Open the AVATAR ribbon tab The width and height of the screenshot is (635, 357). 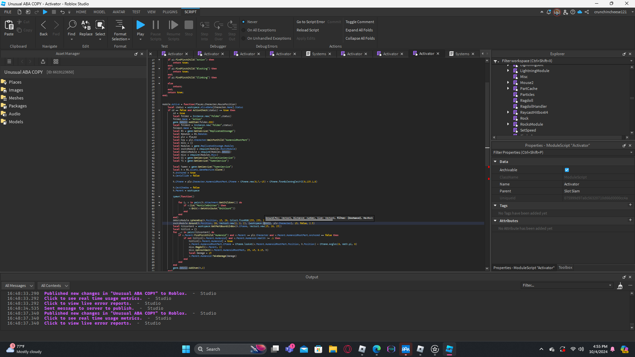pyautogui.click(x=119, y=12)
